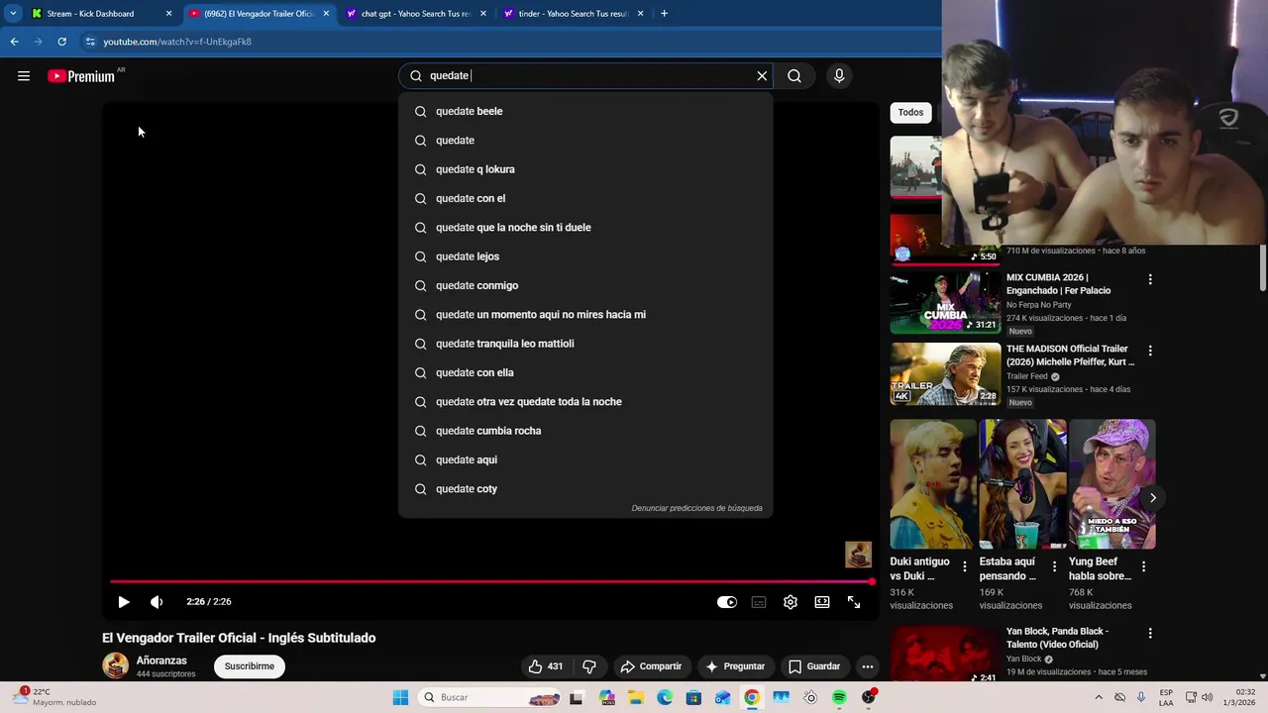
Task: Open 'MIX CUMBIA 2026' video thumbnail
Action: 945,303
